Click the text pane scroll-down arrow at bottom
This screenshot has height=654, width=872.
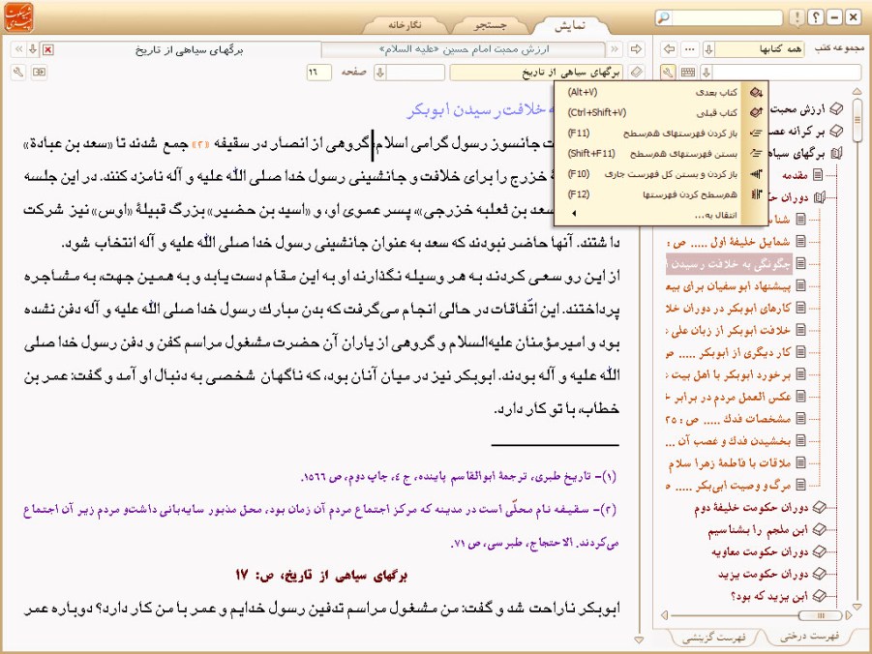coord(639,640)
